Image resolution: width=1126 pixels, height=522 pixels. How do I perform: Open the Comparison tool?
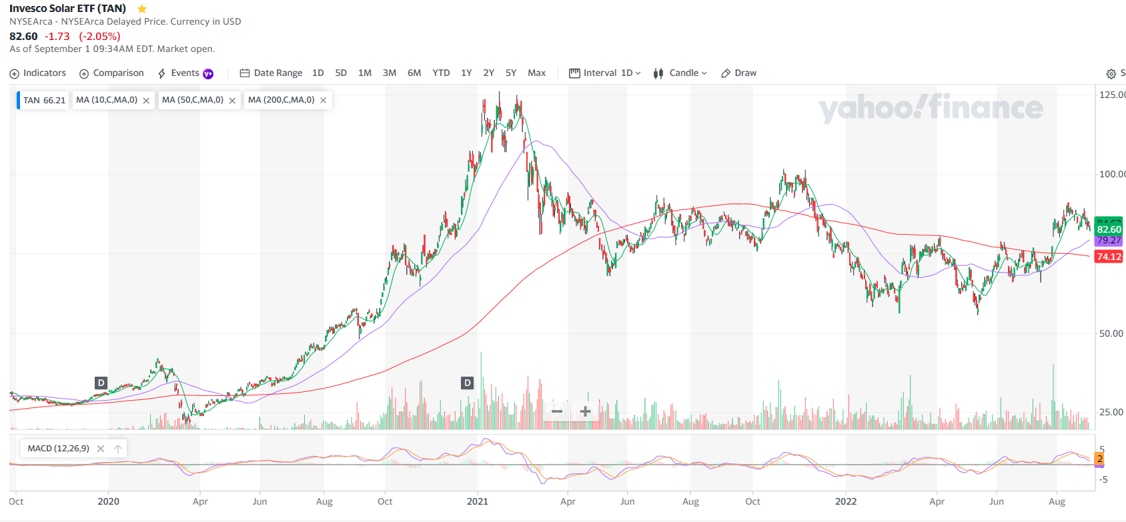pos(111,73)
